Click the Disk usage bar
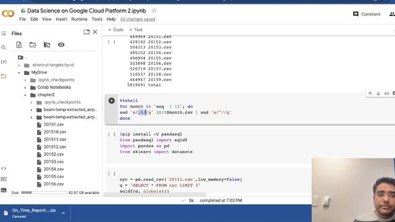The height and width of the screenshot is (222, 395). point(44,192)
